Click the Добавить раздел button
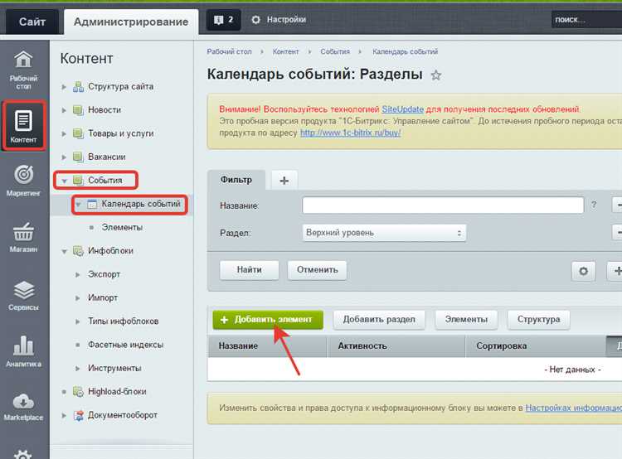The height and width of the screenshot is (459, 622). 379,320
